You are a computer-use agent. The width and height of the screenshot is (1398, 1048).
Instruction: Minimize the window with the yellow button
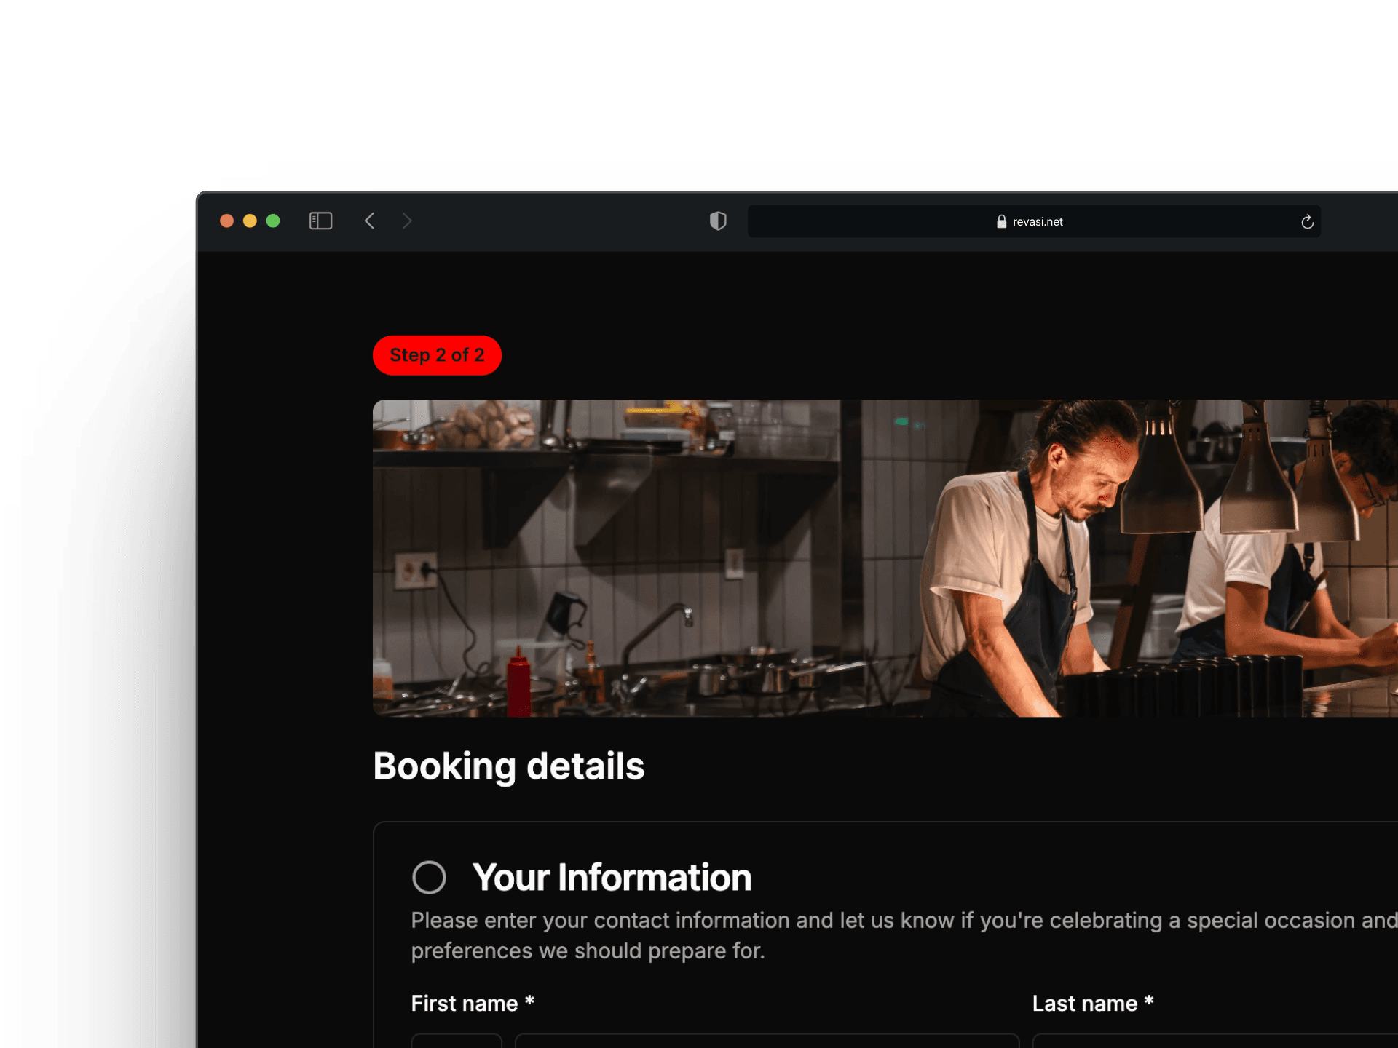[x=250, y=221]
